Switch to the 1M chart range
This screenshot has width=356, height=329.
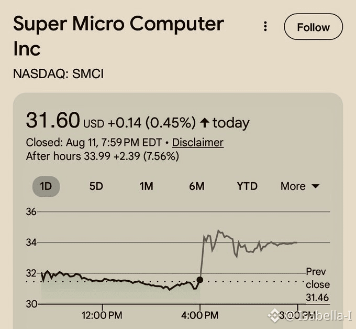pyautogui.click(x=146, y=186)
